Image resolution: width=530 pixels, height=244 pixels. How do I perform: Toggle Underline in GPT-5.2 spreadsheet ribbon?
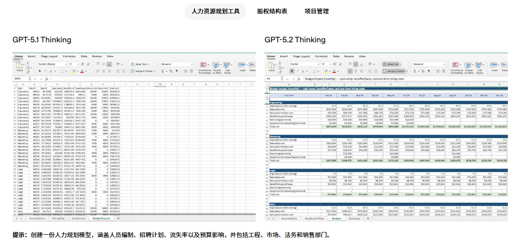[303, 71]
